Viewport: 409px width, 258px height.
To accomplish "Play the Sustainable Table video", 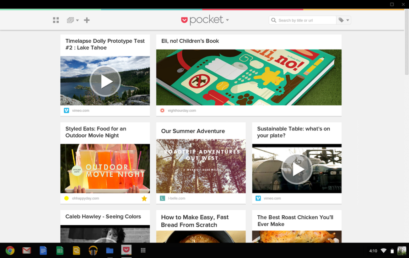I will tap(297, 169).
